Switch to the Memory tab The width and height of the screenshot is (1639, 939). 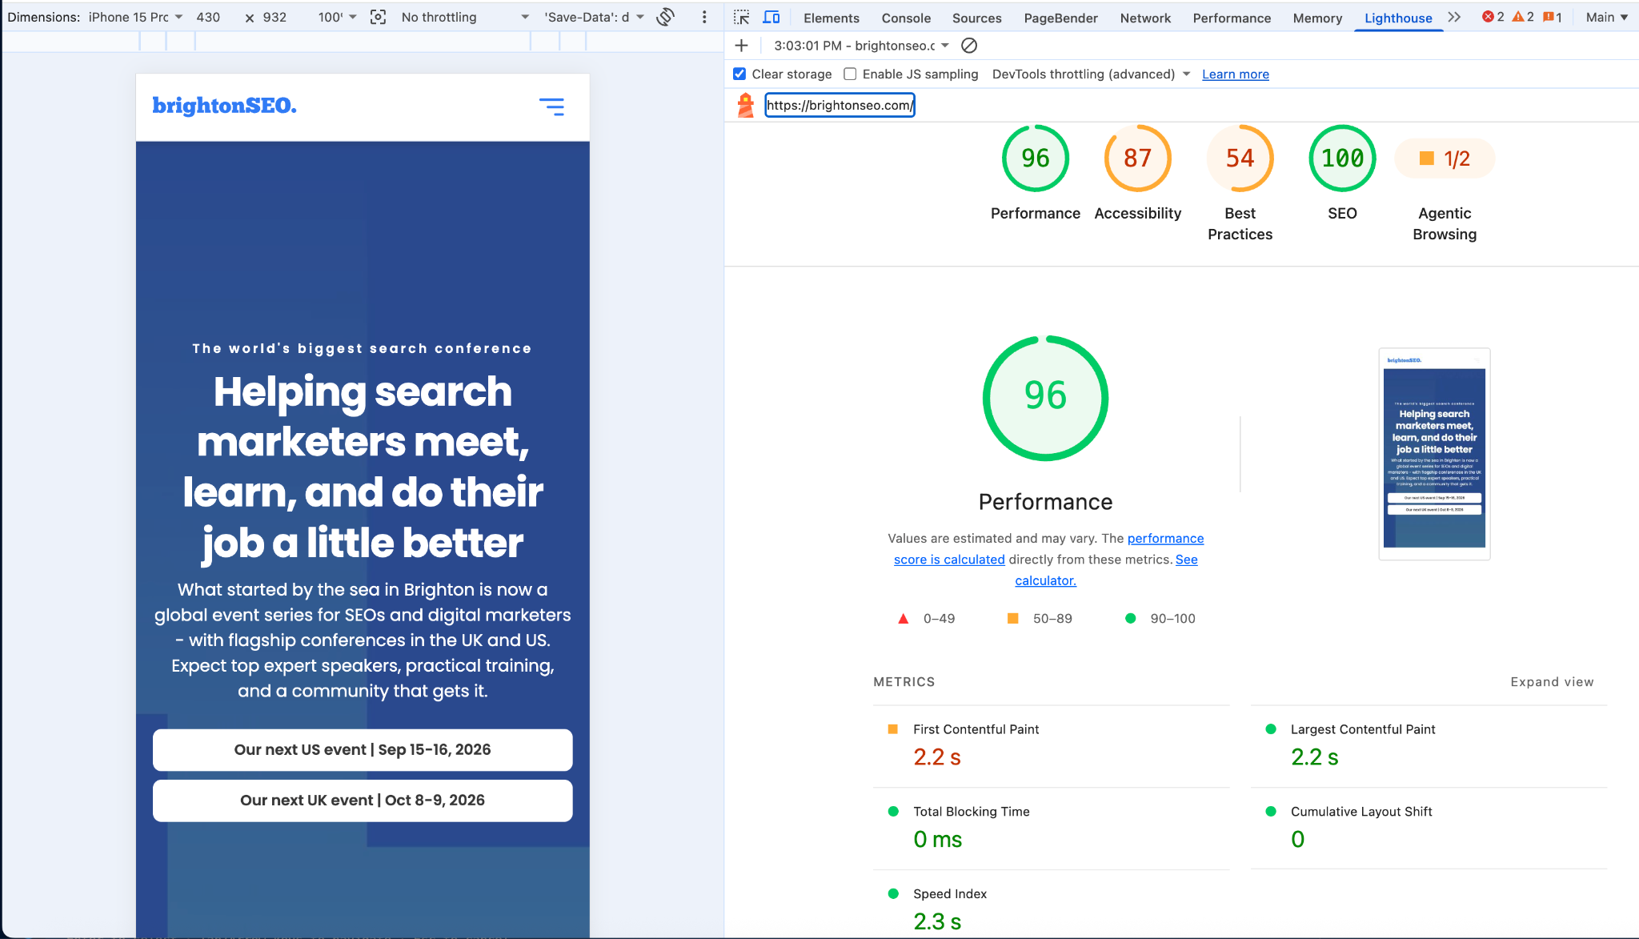(x=1317, y=18)
